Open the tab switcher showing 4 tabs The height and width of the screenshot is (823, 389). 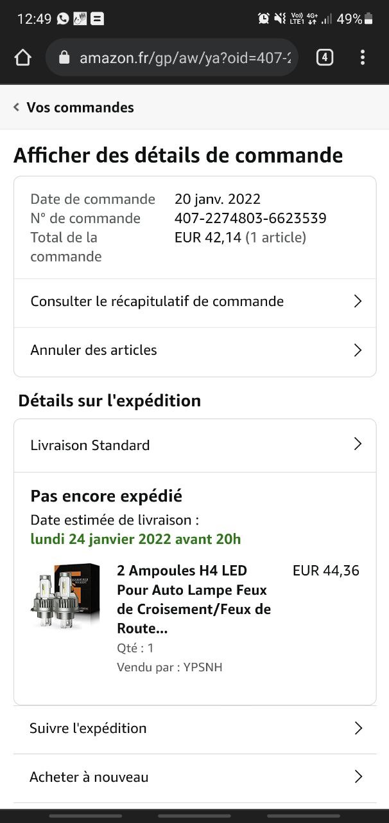click(x=325, y=58)
